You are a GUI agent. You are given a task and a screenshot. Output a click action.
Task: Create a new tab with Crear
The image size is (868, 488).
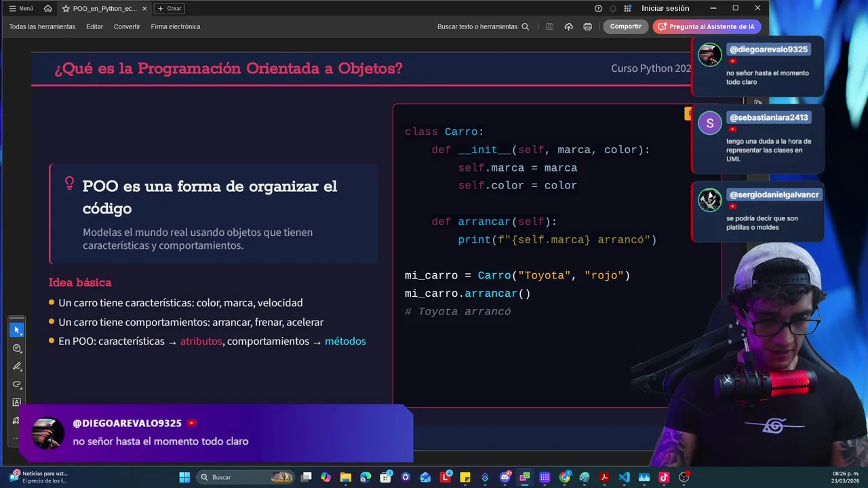(170, 8)
